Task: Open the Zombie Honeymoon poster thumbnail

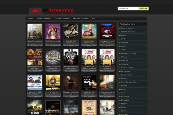Action: (x=53, y=57)
